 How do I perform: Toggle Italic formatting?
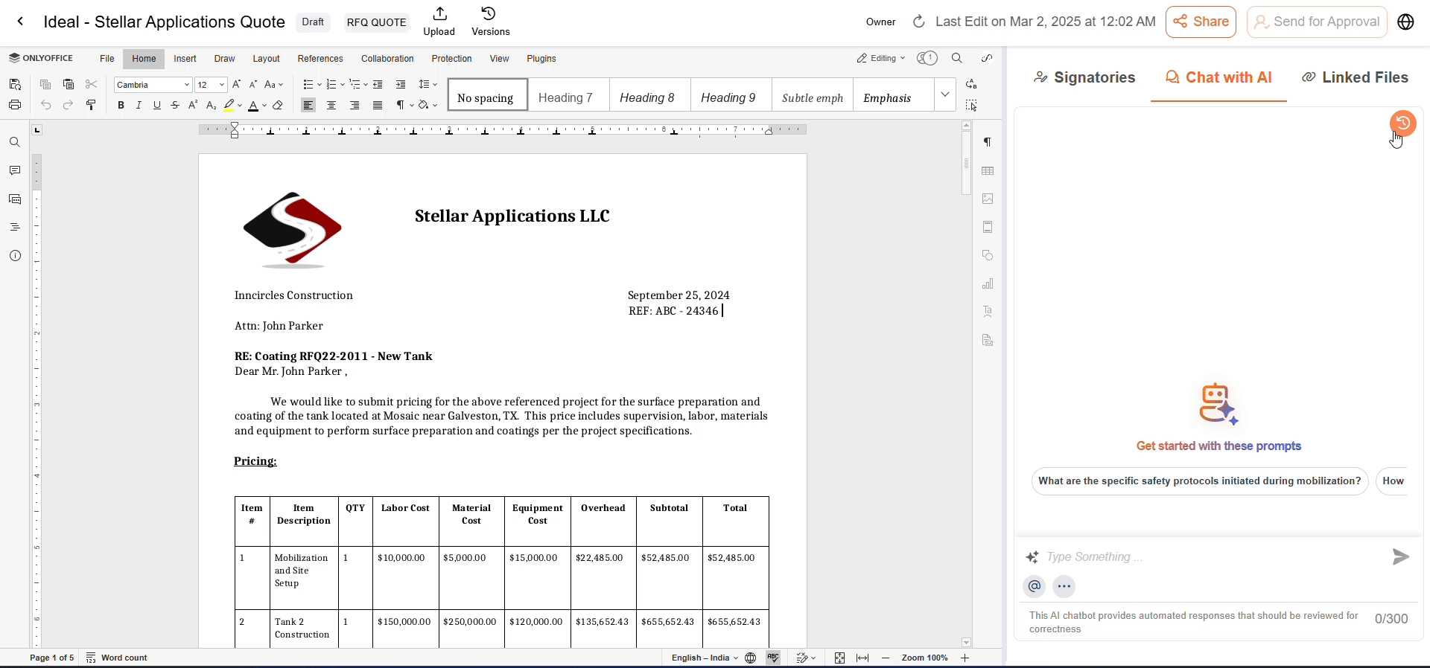click(x=139, y=106)
